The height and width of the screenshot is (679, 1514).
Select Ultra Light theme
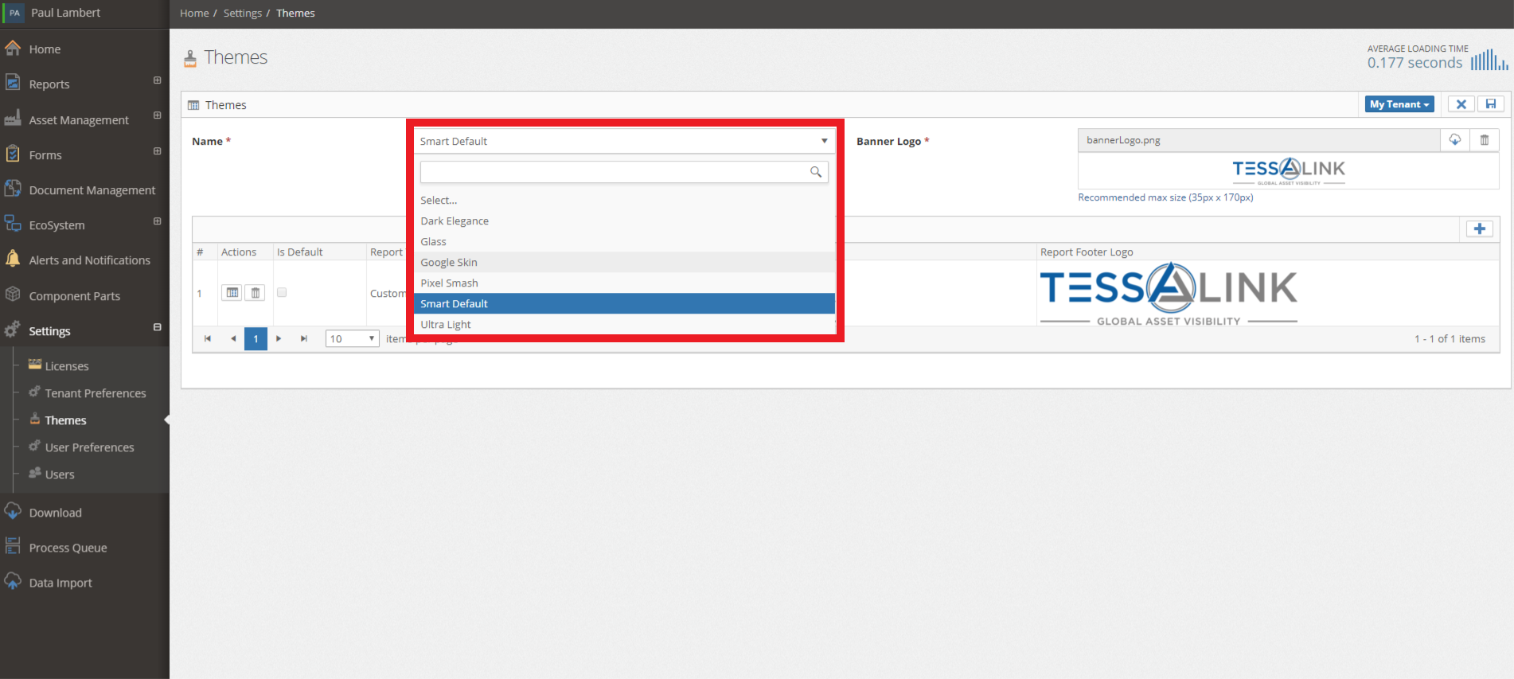point(624,324)
